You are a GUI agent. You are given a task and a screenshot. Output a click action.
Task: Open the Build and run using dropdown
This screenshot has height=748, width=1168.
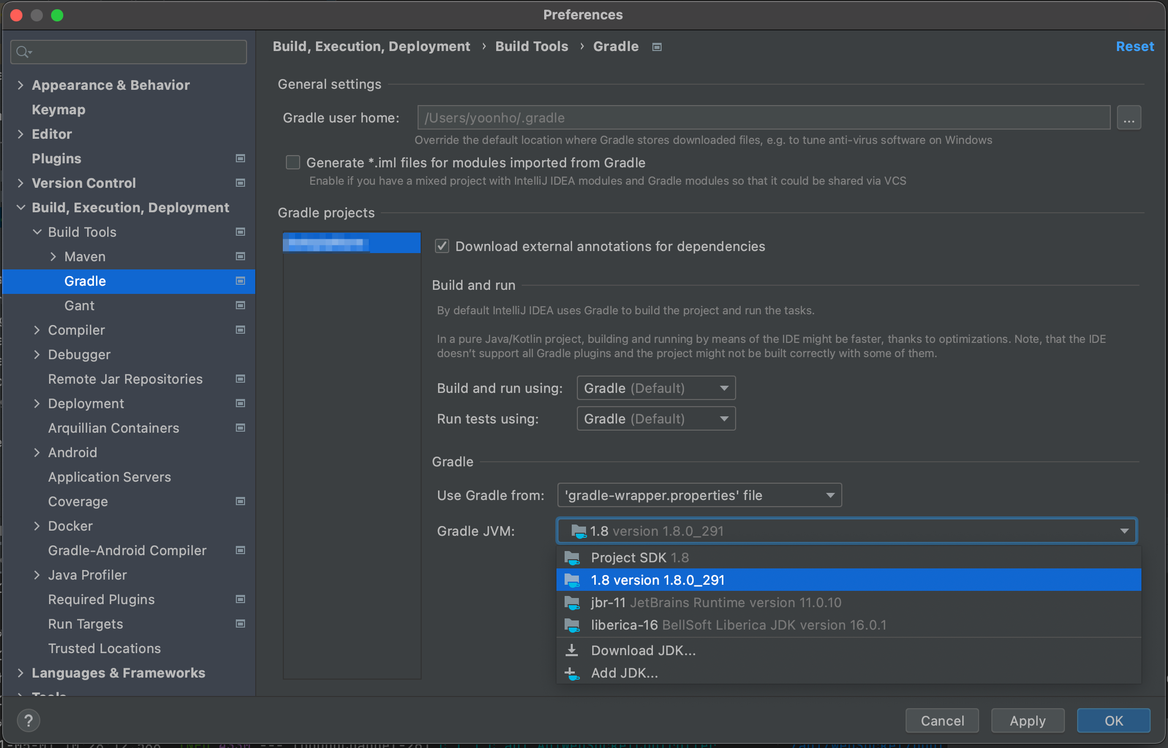coord(655,388)
